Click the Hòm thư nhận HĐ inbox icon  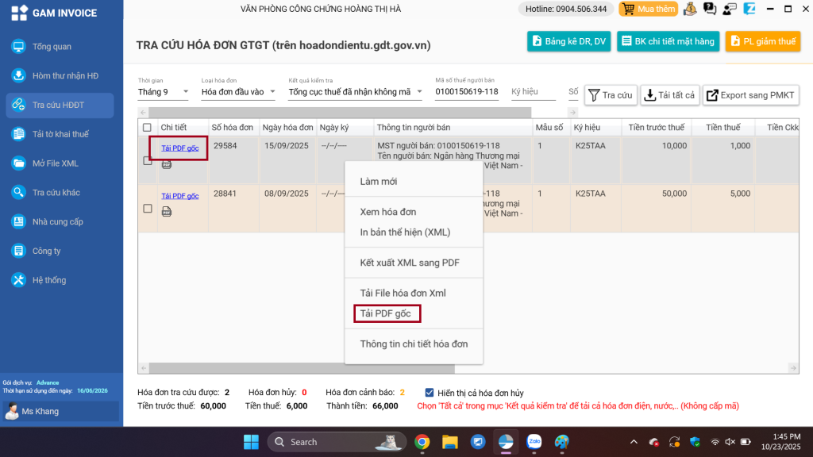tap(18, 76)
